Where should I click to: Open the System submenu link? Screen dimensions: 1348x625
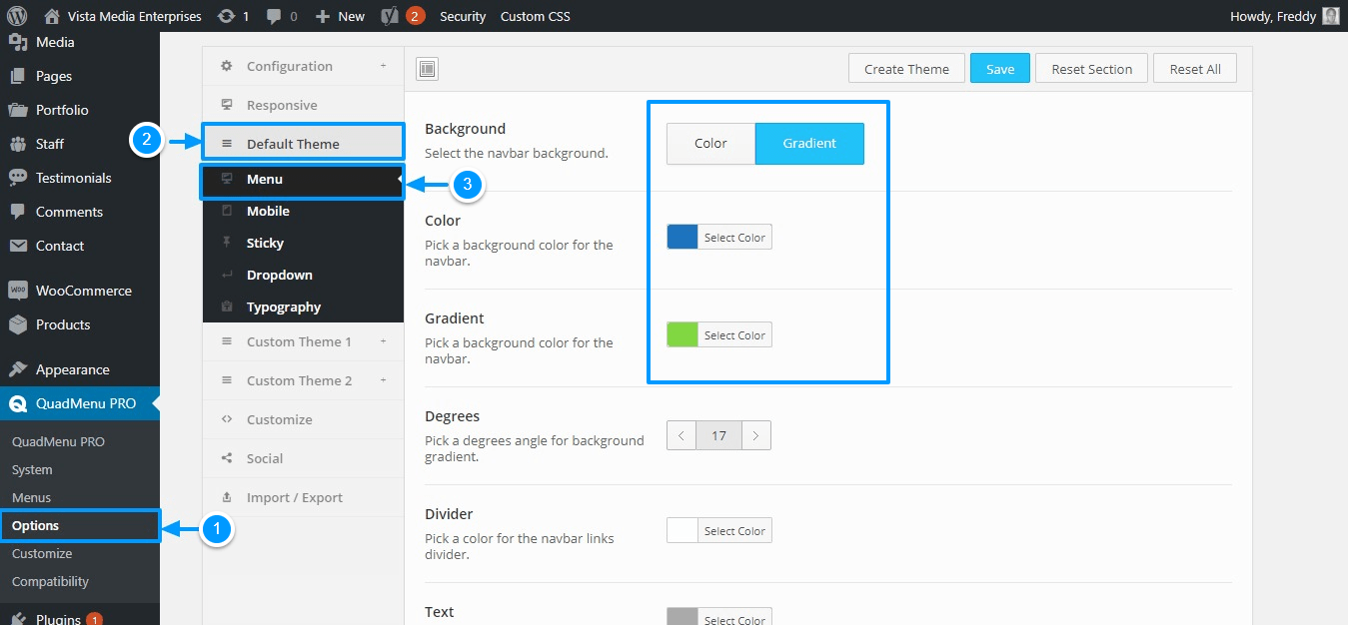32,469
